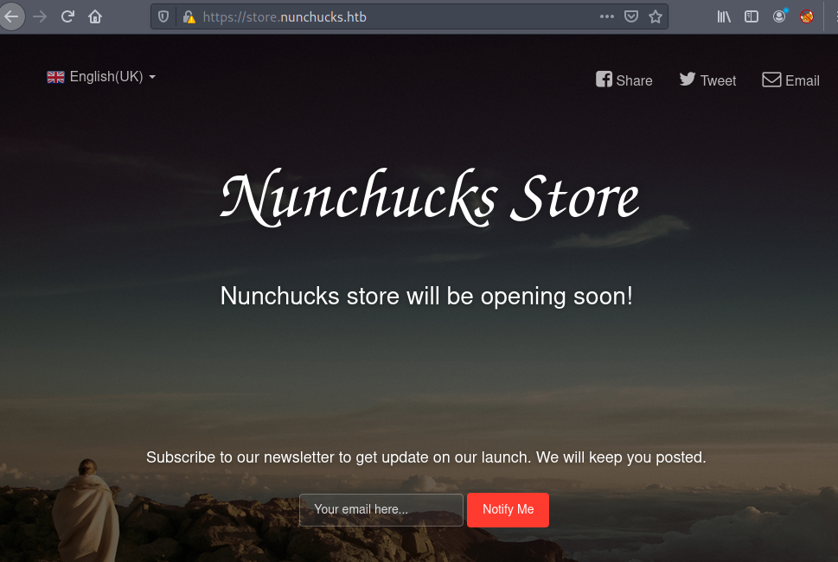Open tracking protection shield info
838x562 pixels.
[163, 16]
